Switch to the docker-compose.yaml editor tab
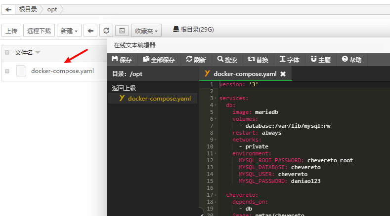 pos(245,74)
